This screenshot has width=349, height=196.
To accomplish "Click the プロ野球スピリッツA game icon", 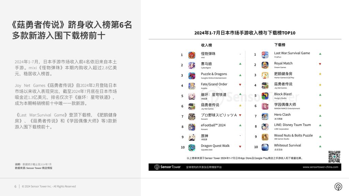I will [192, 117].
